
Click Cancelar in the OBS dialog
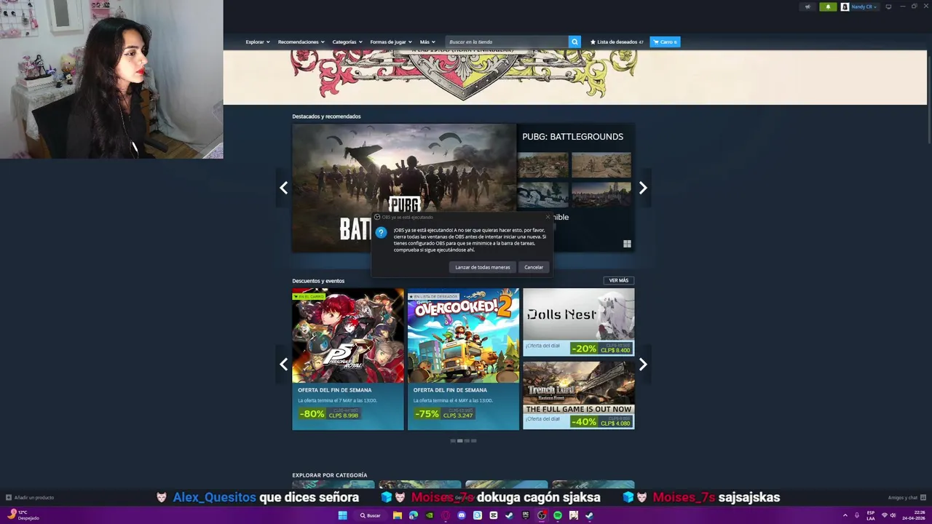tap(534, 267)
